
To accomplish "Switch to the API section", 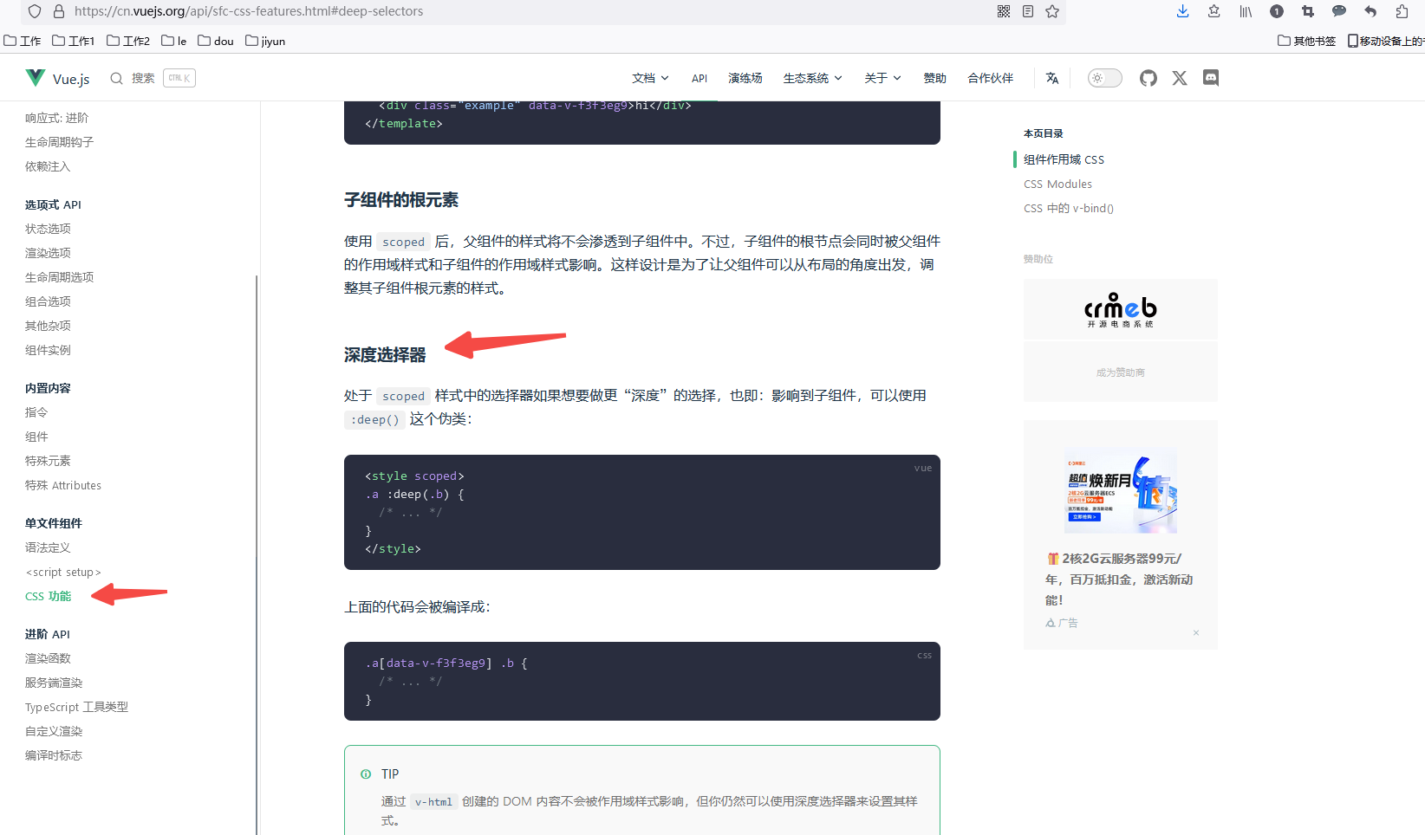I will 699,78.
